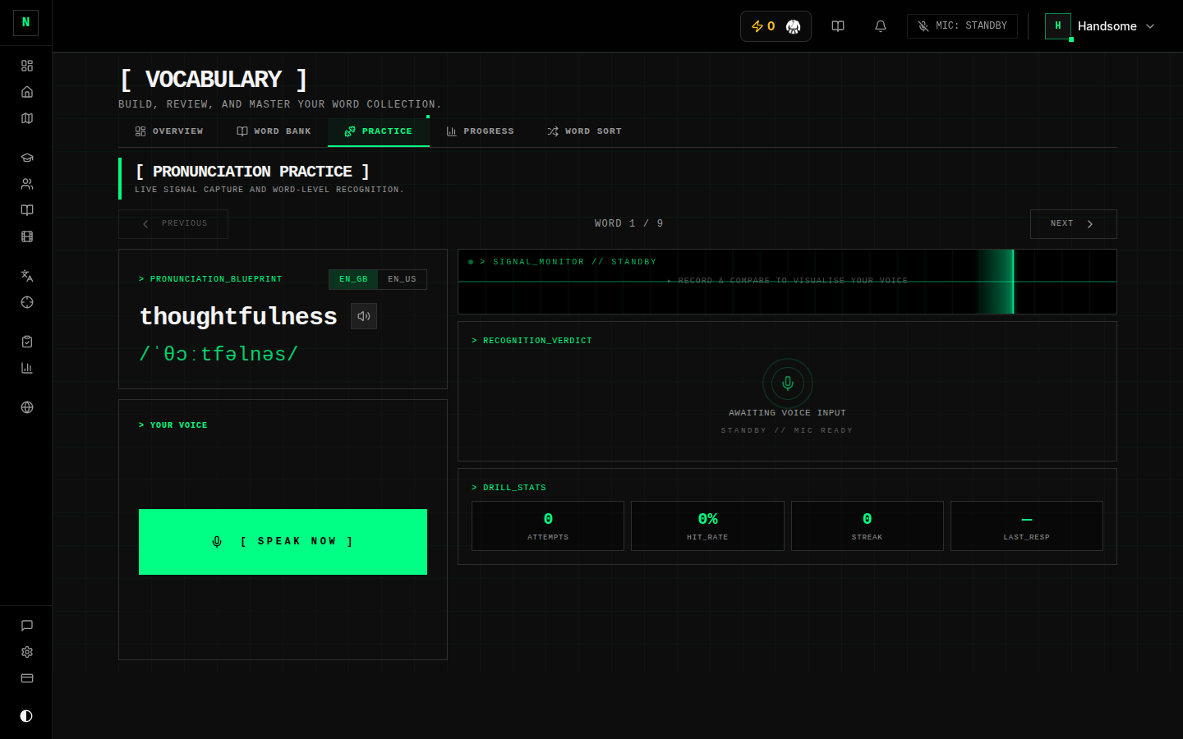The width and height of the screenshot is (1183, 739).
Task: Open the graduation cap courses icon
Action: (x=27, y=158)
